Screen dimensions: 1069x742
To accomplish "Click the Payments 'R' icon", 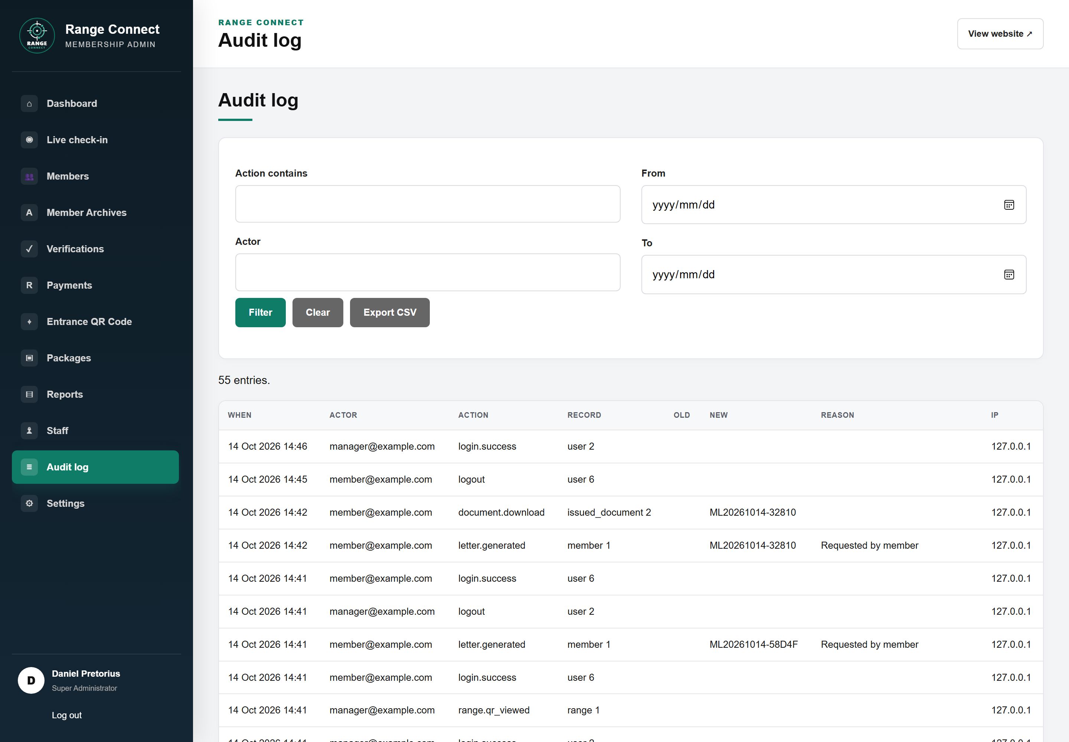I will [x=29, y=285].
